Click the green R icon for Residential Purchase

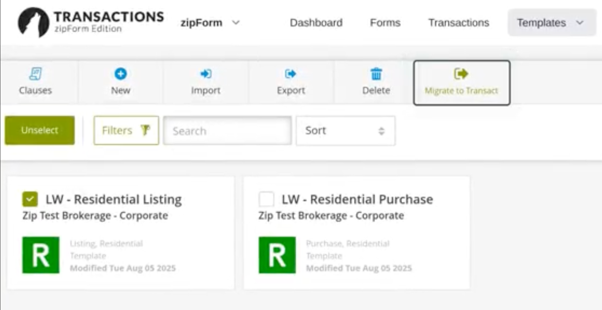277,255
